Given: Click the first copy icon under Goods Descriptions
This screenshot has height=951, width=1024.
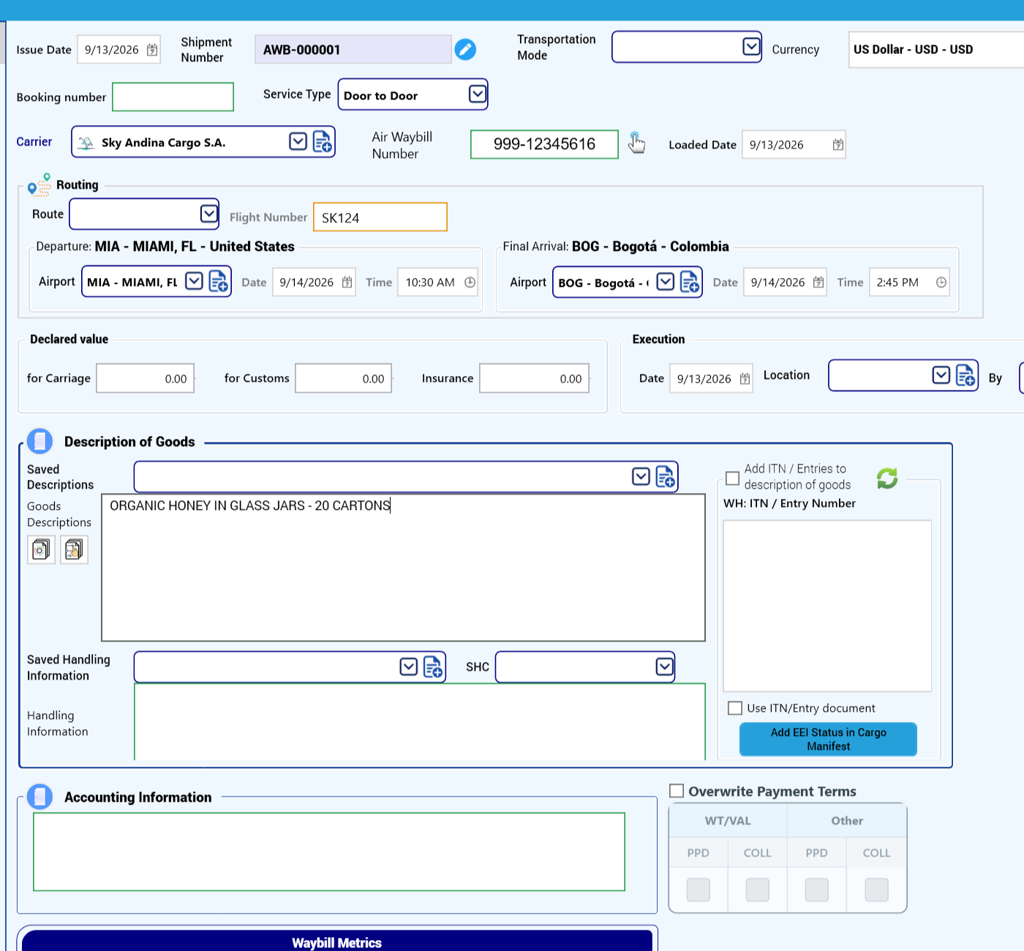Looking at the screenshot, I should [41, 549].
